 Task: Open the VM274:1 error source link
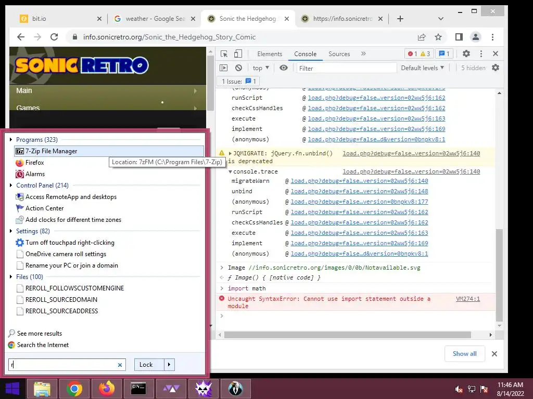tap(468, 299)
